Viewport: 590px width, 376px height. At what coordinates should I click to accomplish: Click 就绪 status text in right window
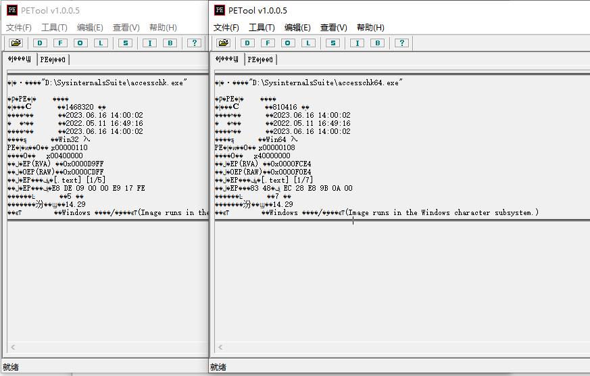pyautogui.click(x=218, y=367)
